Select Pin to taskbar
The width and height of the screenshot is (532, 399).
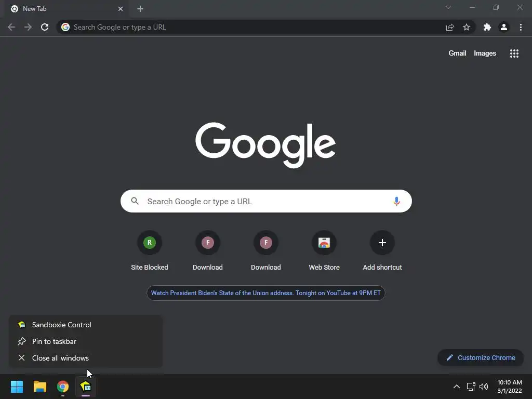[86, 341]
